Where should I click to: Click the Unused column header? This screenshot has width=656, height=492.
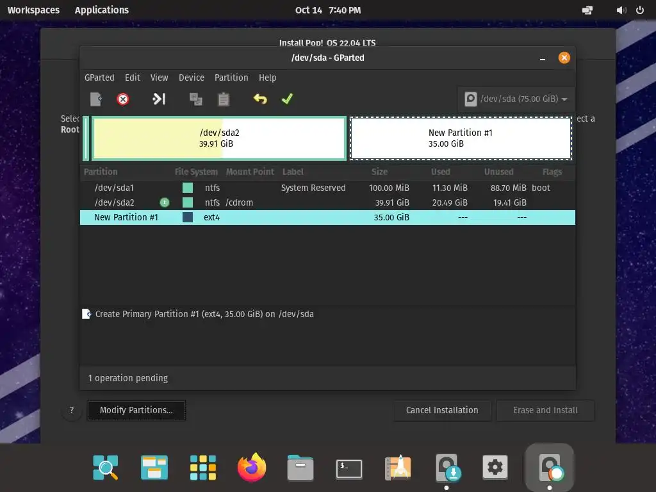click(x=498, y=172)
